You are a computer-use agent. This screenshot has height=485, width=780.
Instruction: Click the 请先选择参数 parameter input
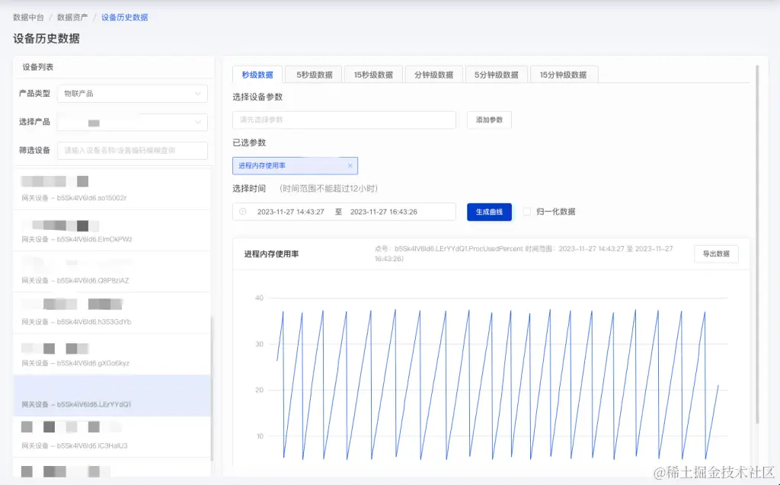[344, 120]
